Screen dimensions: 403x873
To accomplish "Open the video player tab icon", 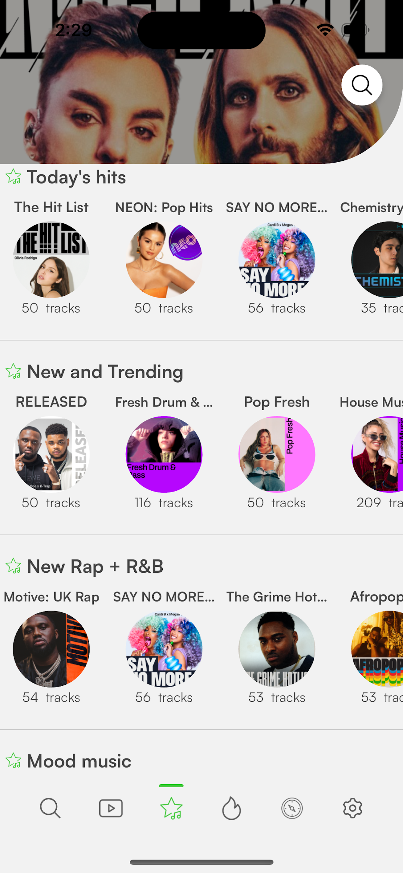I will (111, 808).
